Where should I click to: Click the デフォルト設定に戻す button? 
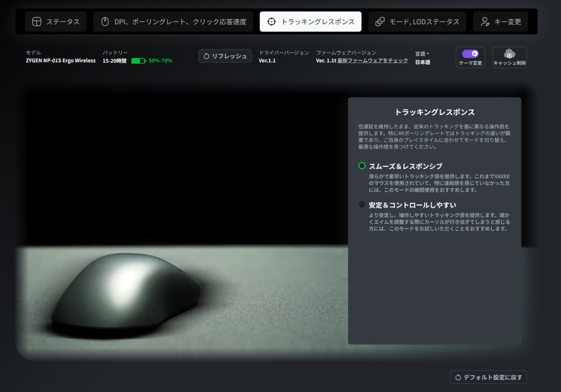click(x=489, y=377)
